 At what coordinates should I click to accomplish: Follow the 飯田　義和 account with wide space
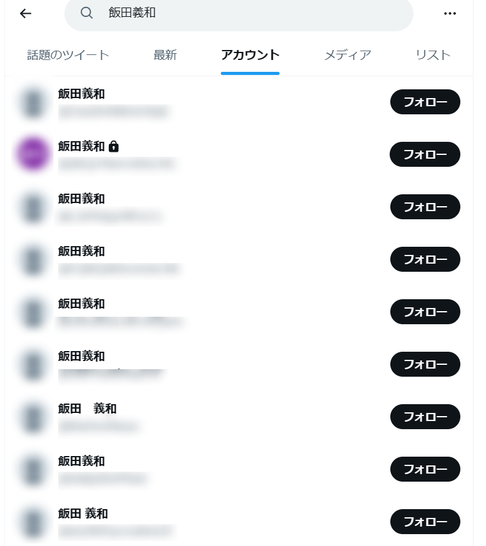[425, 417]
